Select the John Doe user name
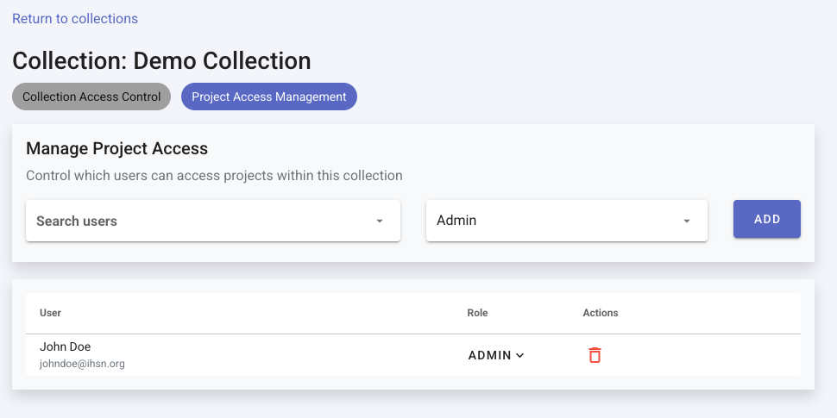Screen dimensions: 837x418 pyautogui.click(x=65, y=346)
